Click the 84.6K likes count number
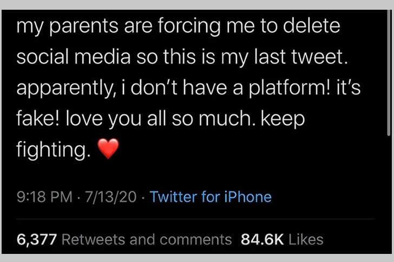The height and width of the screenshot is (262, 394). coord(262,239)
